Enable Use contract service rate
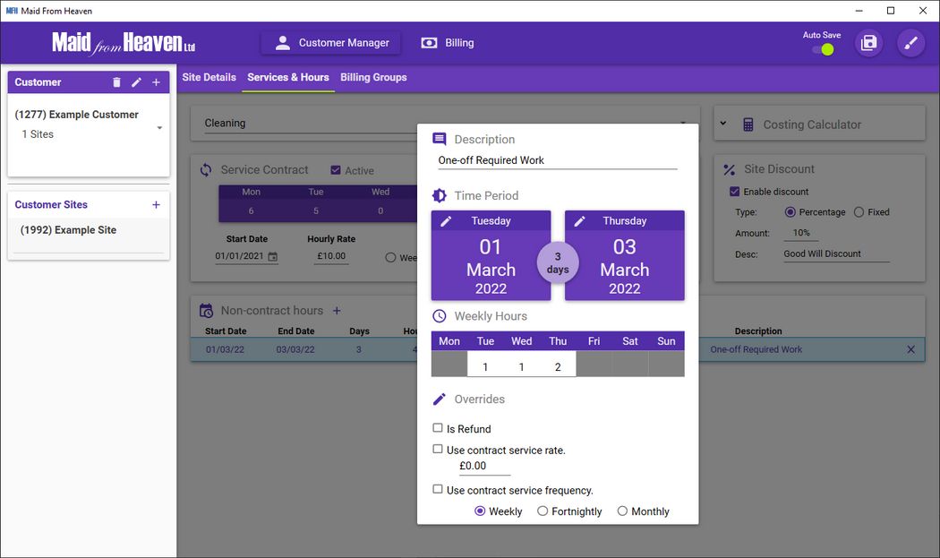This screenshot has height=558, width=940. [x=438, y=450]
